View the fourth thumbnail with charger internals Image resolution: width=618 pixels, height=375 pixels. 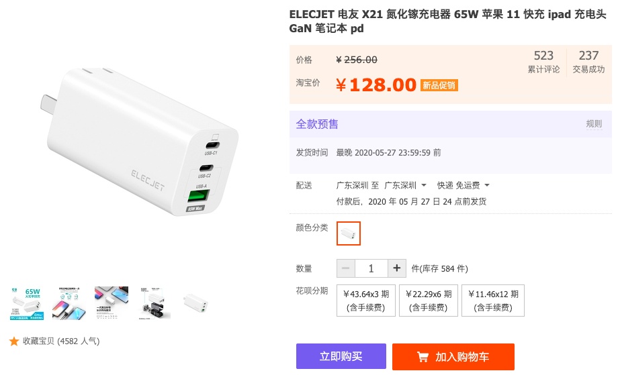click(154, 303)
